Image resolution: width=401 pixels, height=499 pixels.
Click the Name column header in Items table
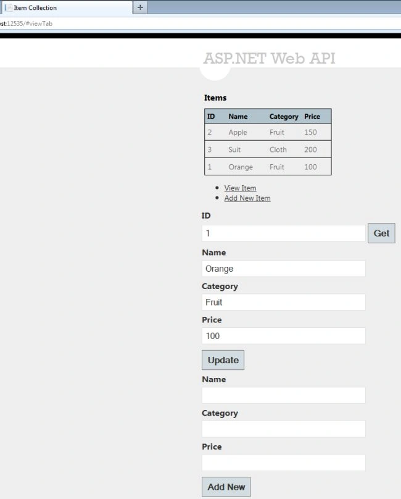click(238, 117)
